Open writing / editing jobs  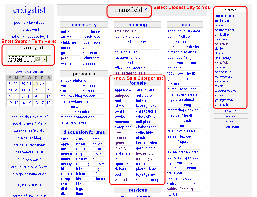pyautogui.click(x=180, y=189)
